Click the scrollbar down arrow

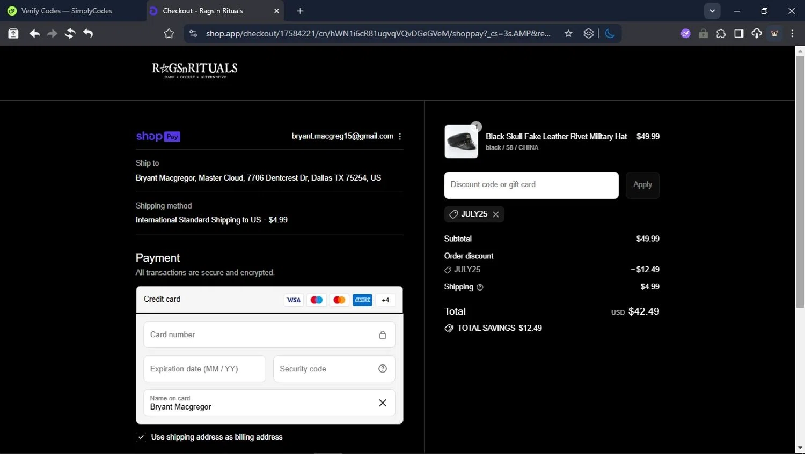(x=800, y=448)
